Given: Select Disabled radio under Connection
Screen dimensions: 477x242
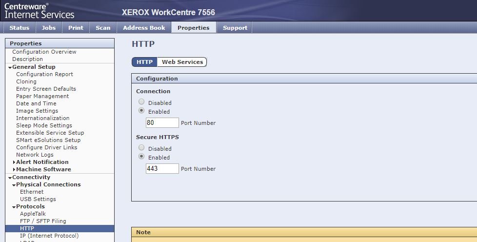Looking at the screenshot, I should pyautogui.click(x=141, y=102).
